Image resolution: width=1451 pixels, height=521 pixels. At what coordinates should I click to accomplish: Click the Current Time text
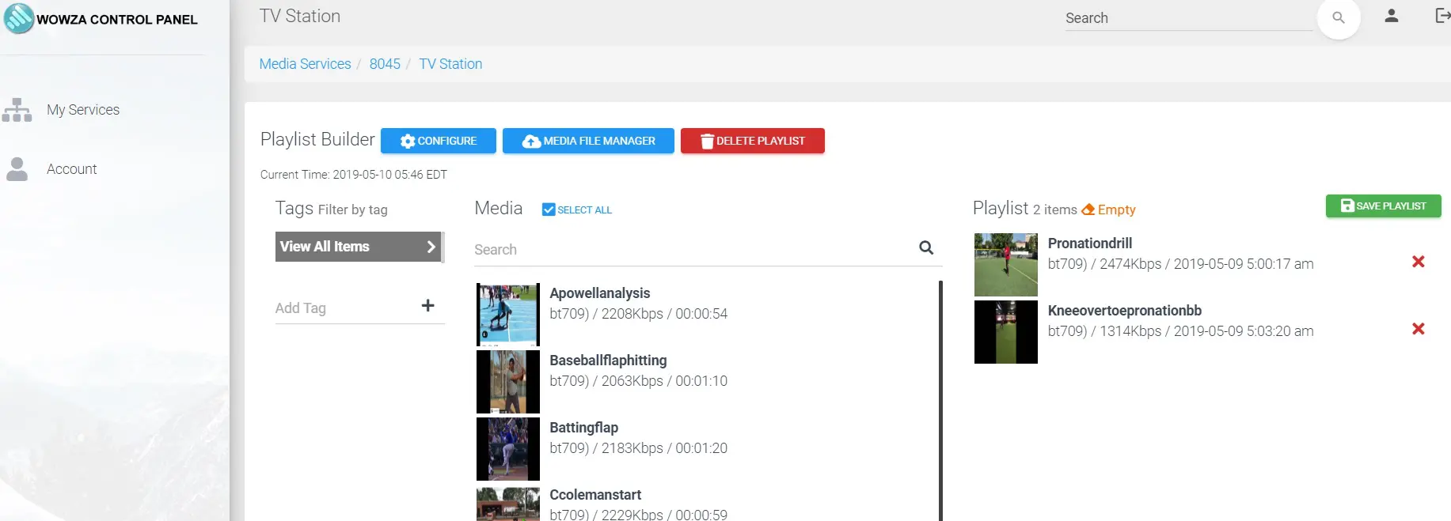pos(354,175)
